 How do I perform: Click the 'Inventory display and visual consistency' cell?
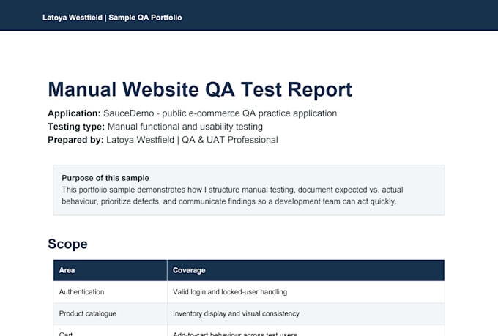[x=306, y=313]
